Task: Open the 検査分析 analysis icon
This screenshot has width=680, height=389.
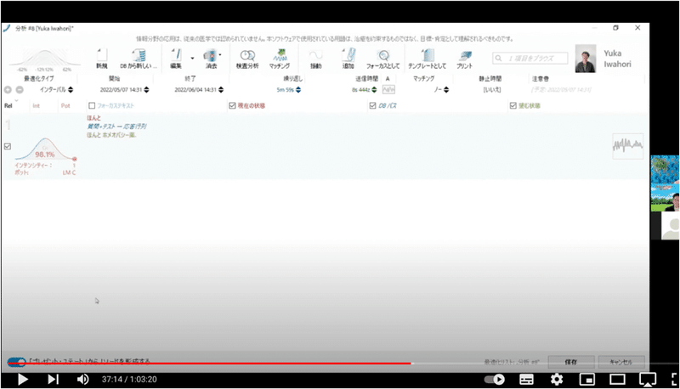Action: [x=247, y=55]
